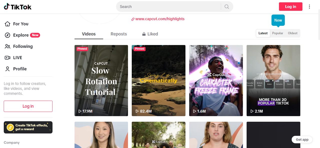Image resolution: width=320 pixels, height=148 pixels.
Task: Click the For You home icon
Action: coord(7,24)
